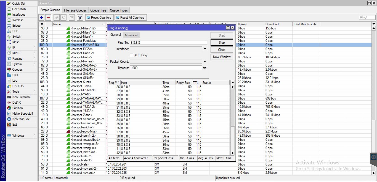The image size is (377, 182).
Task: Open the Mesh menu
Action: click(x=16, y=42)
